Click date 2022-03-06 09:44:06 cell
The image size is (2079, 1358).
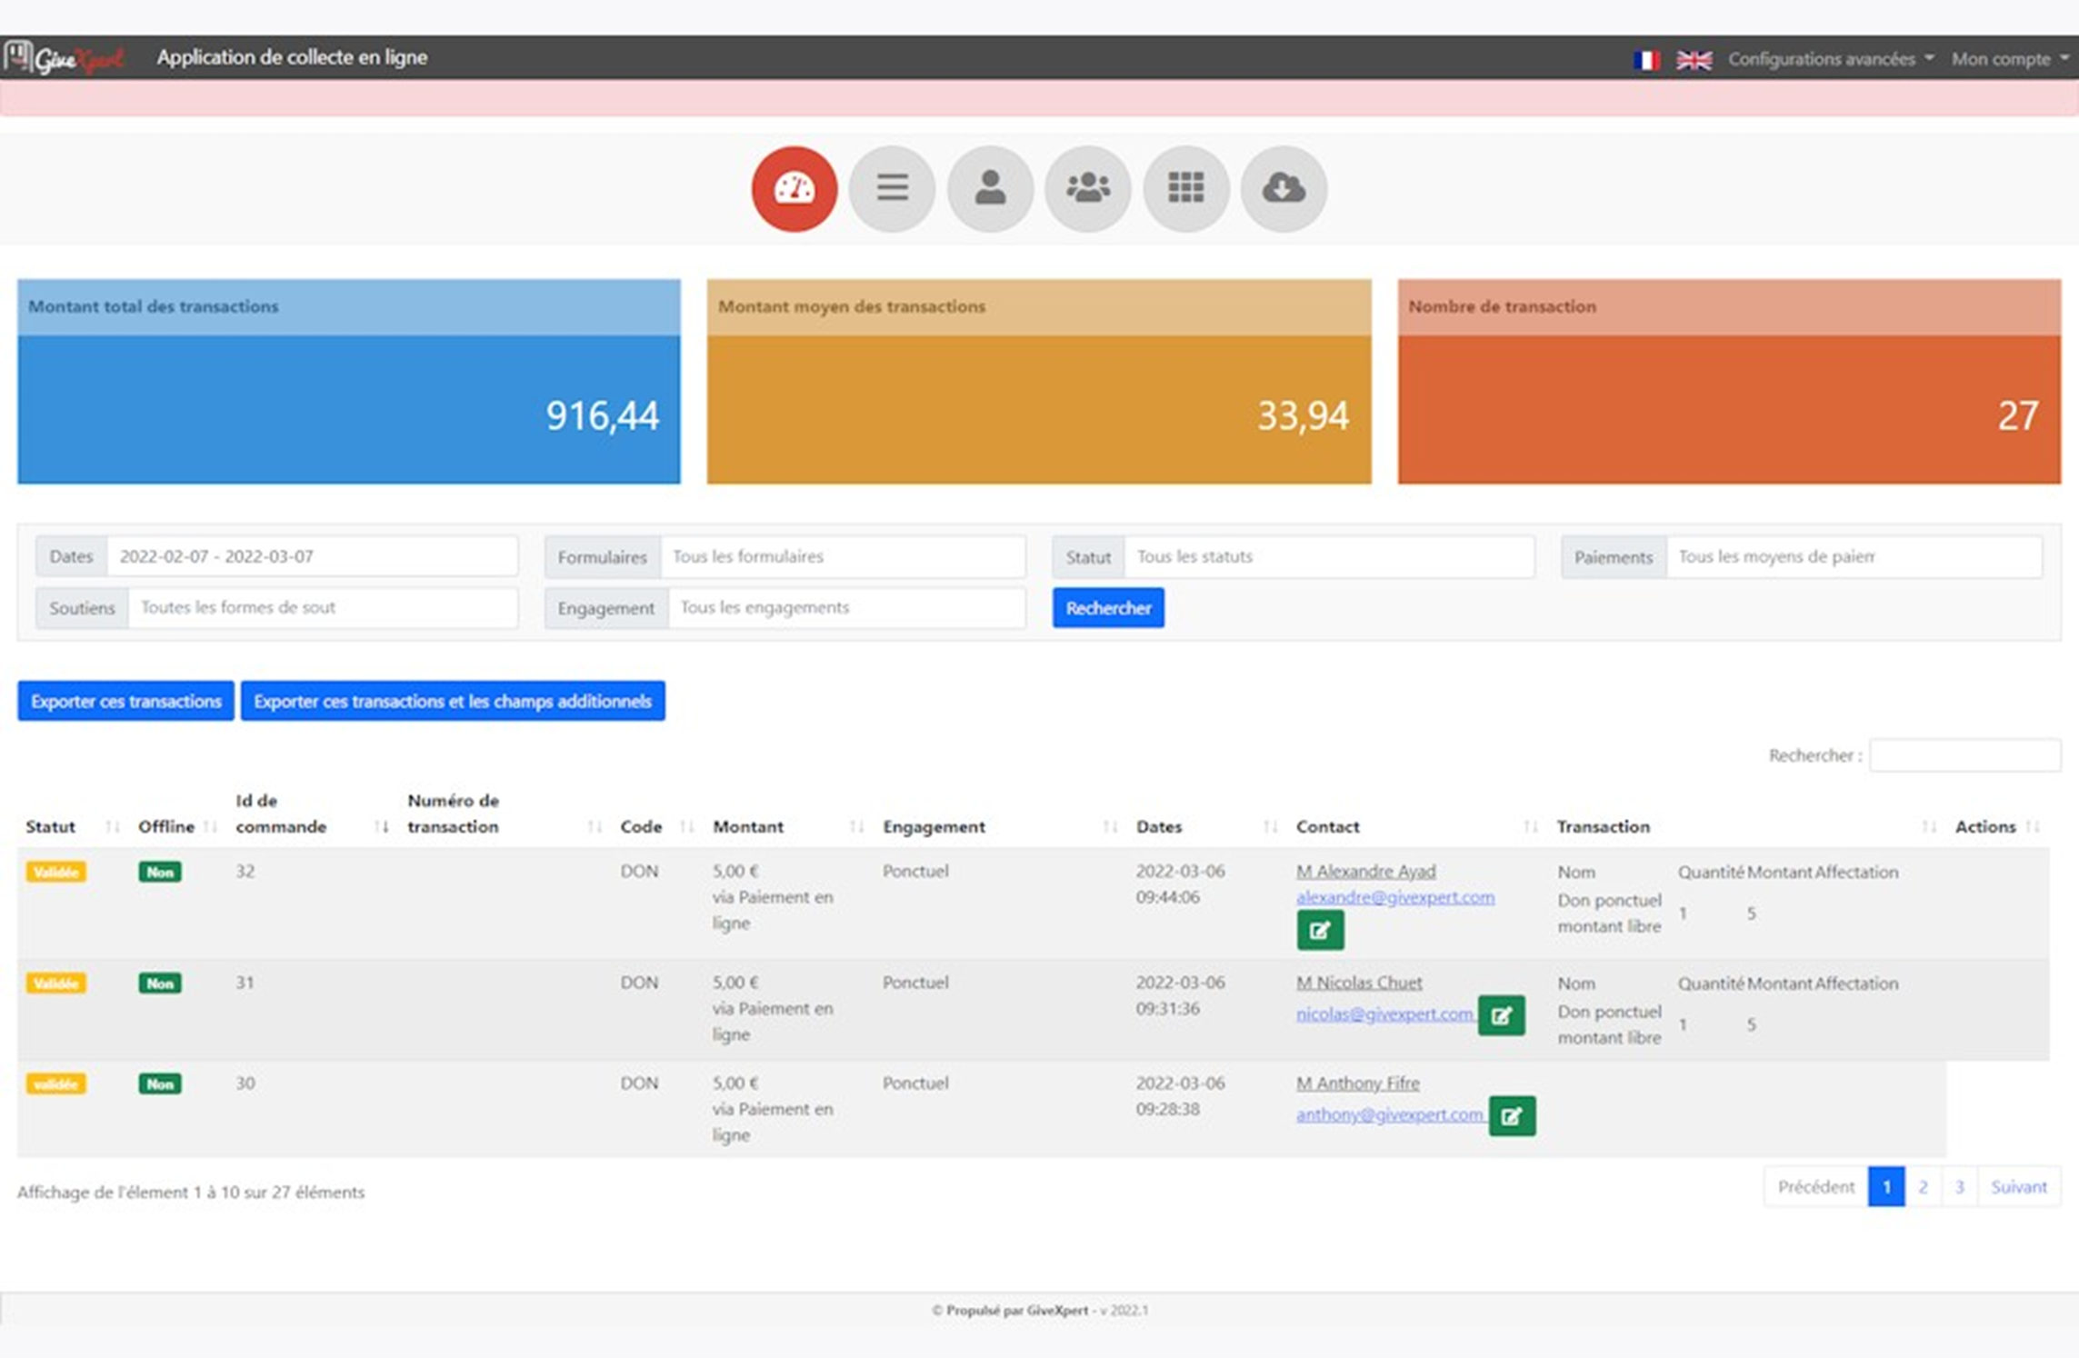pos(1180,884)
